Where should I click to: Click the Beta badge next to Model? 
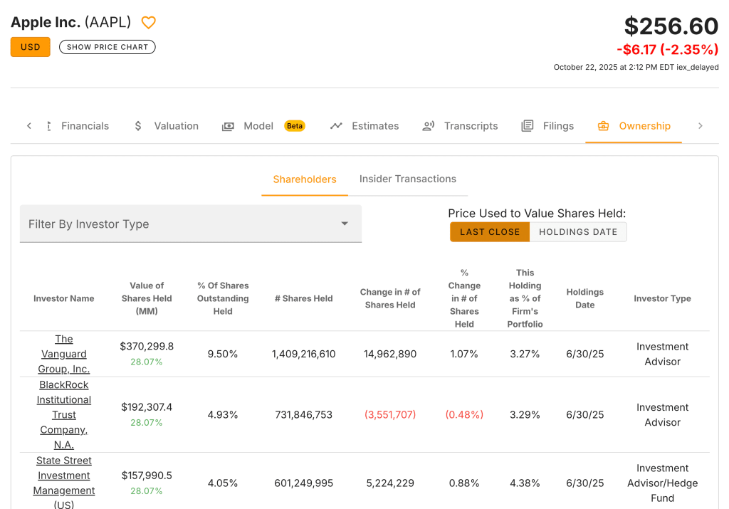(x=295, y=126)
